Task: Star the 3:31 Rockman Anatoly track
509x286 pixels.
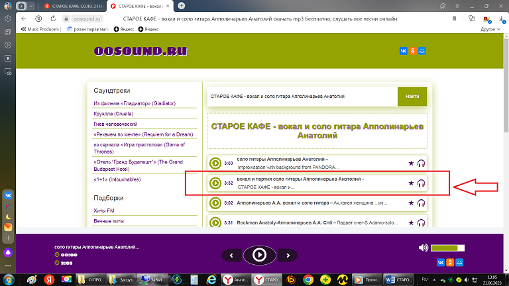Action: pyautogui.click(x=411, y=222)
